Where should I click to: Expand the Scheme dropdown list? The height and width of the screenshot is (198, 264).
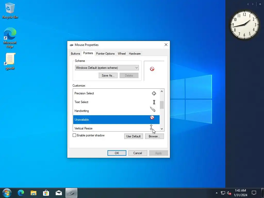(x=107, y=68)
